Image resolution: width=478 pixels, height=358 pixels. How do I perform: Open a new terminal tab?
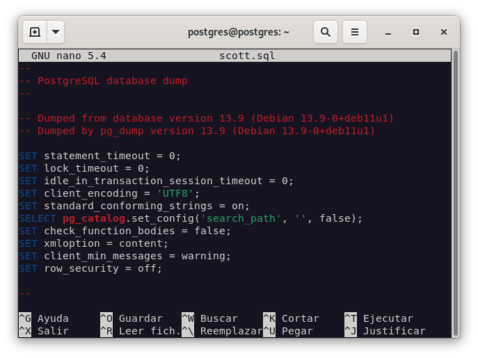click(35, 32)
